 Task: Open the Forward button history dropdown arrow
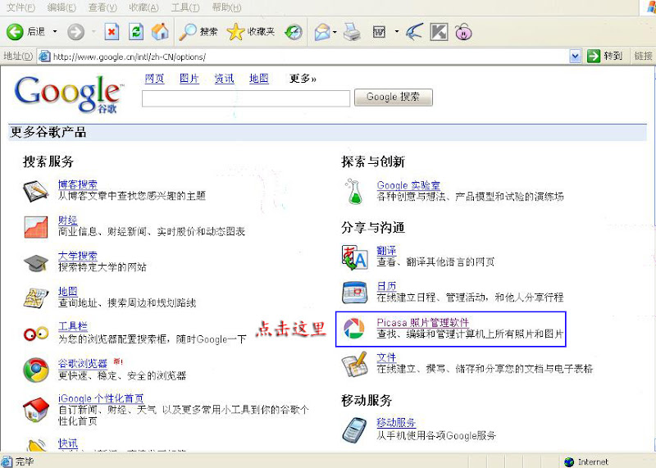(x=93, y=32)
